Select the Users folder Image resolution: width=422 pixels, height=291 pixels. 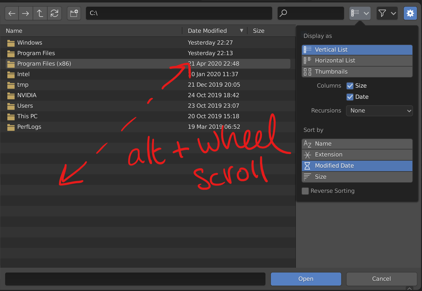(148, 106)
